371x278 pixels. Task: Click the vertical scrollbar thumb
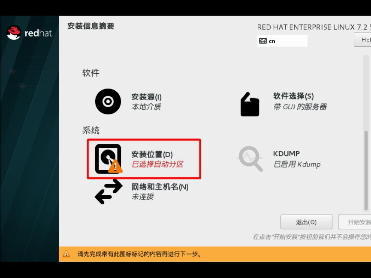coord(366,170)
